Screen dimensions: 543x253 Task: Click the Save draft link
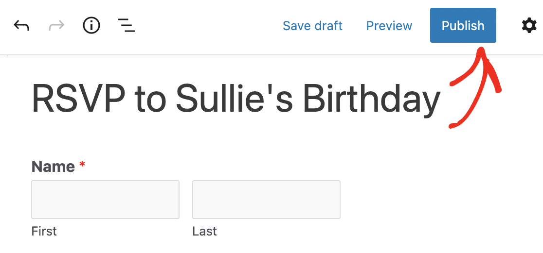pyautogui.click(x=312, y=26)
